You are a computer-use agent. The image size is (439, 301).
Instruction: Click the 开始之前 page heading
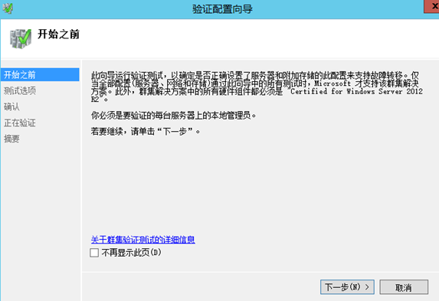(58, 34)
